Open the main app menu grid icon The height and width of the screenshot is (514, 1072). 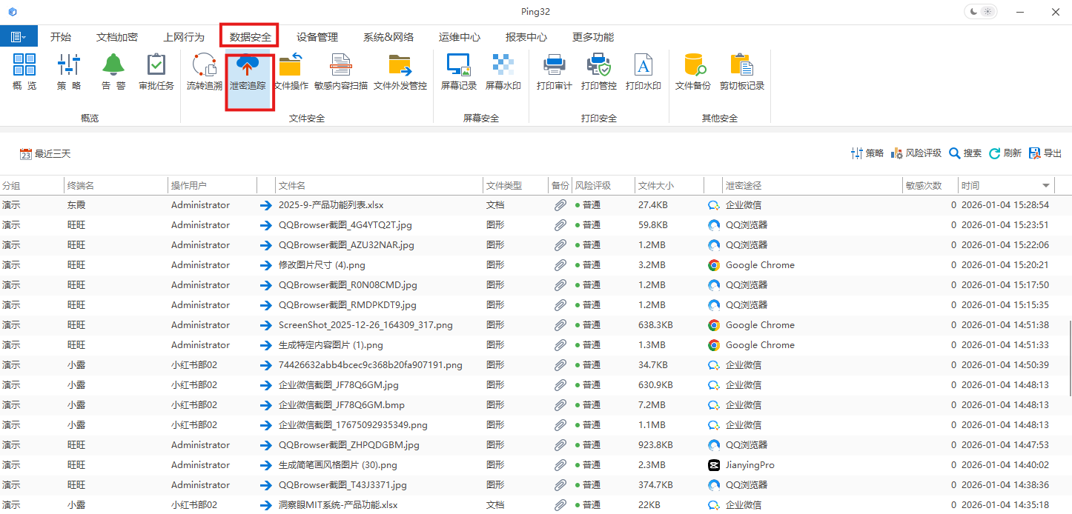tap(18, 36)
